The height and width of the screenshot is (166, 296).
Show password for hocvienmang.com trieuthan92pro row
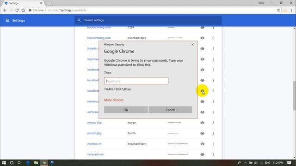coord(202,38)
